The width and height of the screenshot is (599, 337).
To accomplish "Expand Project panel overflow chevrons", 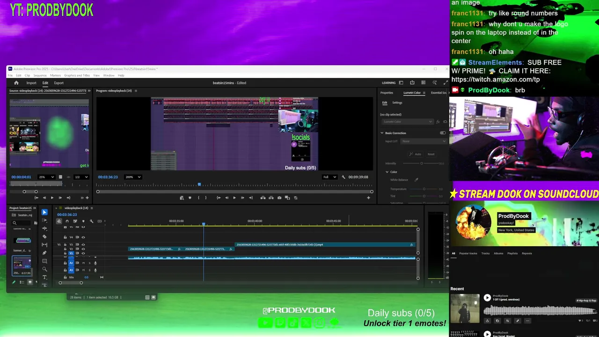I will pos(35,208).
